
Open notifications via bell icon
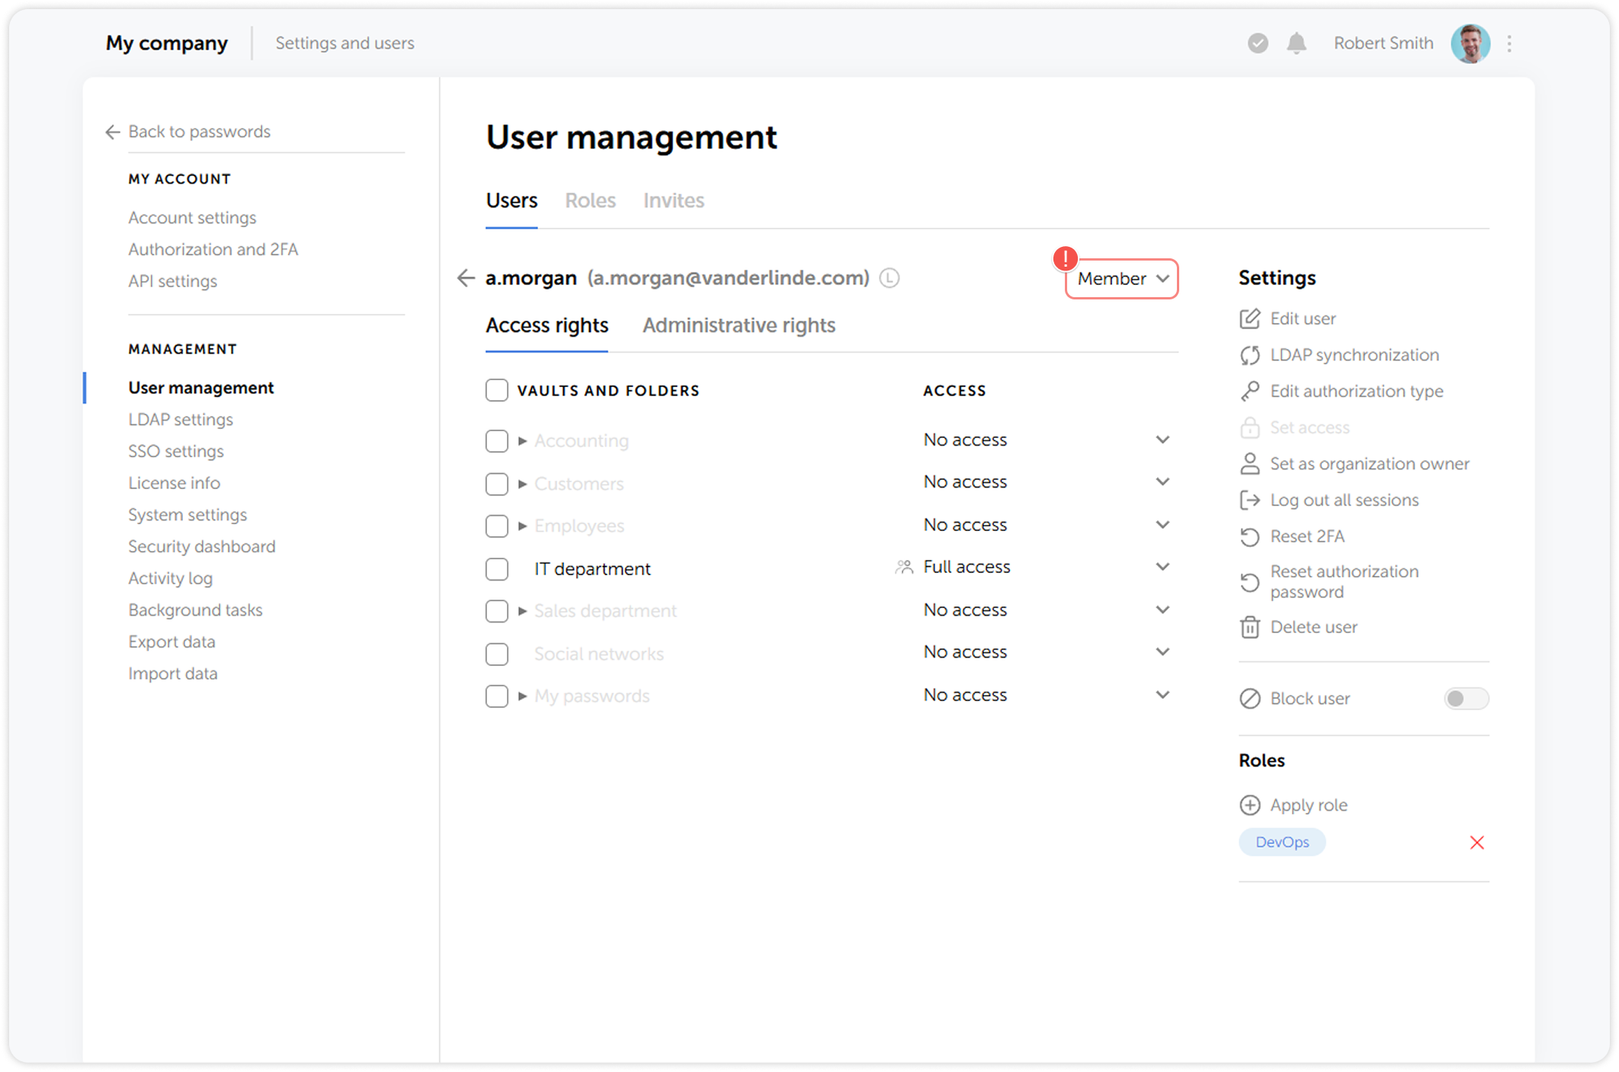[1298, 43]
